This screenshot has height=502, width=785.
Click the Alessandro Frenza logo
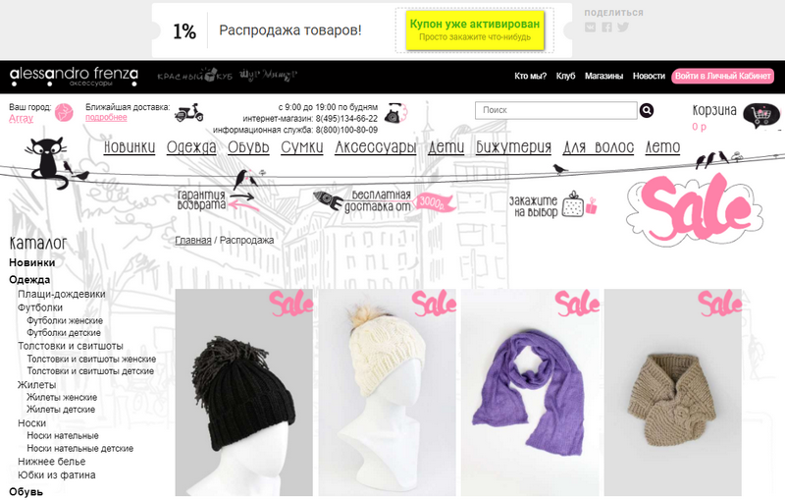pos(74,78)
